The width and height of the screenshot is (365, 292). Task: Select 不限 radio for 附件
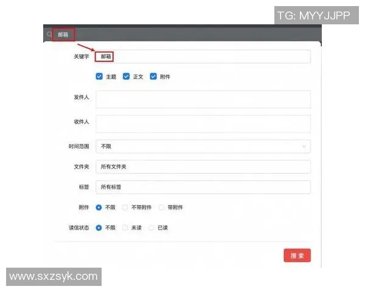(99, 207)
